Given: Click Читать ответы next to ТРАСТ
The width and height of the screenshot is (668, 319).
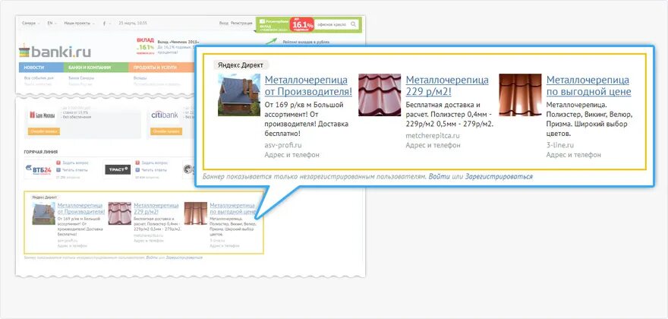Looking at the screenshot, I should pos(154,169).
